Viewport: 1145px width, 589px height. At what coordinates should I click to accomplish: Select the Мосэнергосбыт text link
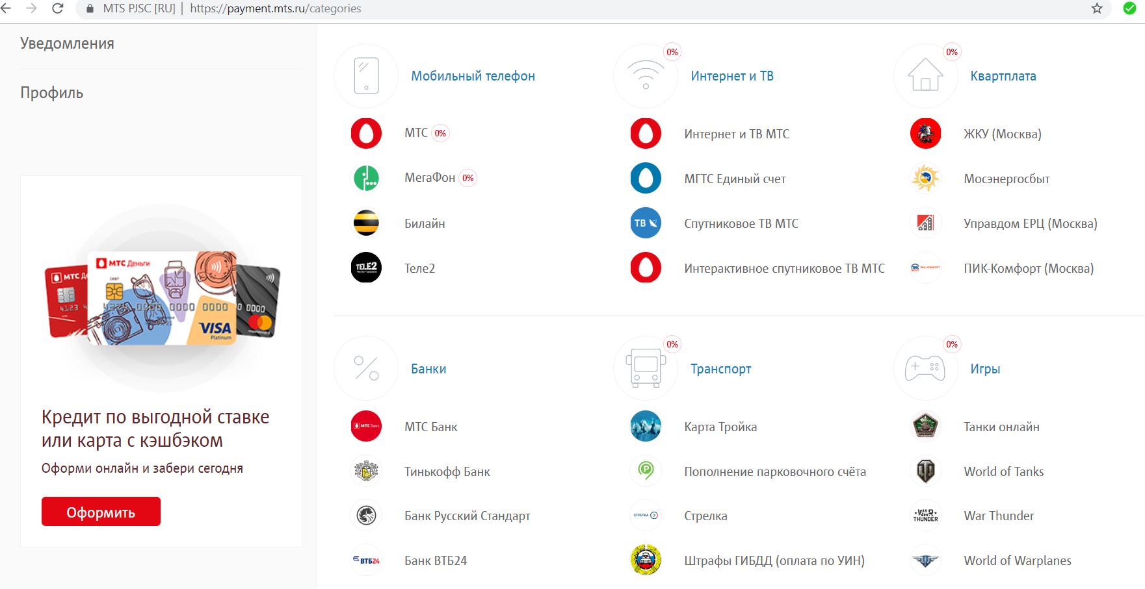click(x=1007, y=179)
